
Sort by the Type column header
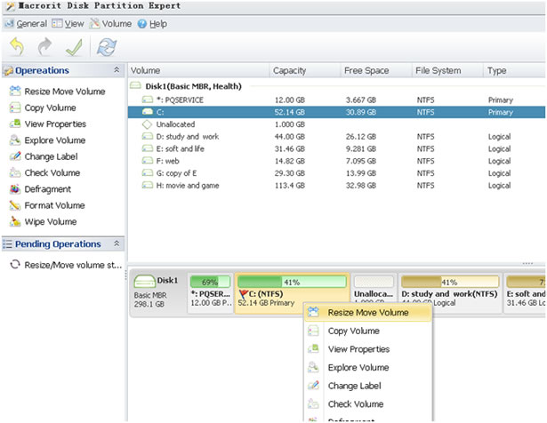point(515,70)
